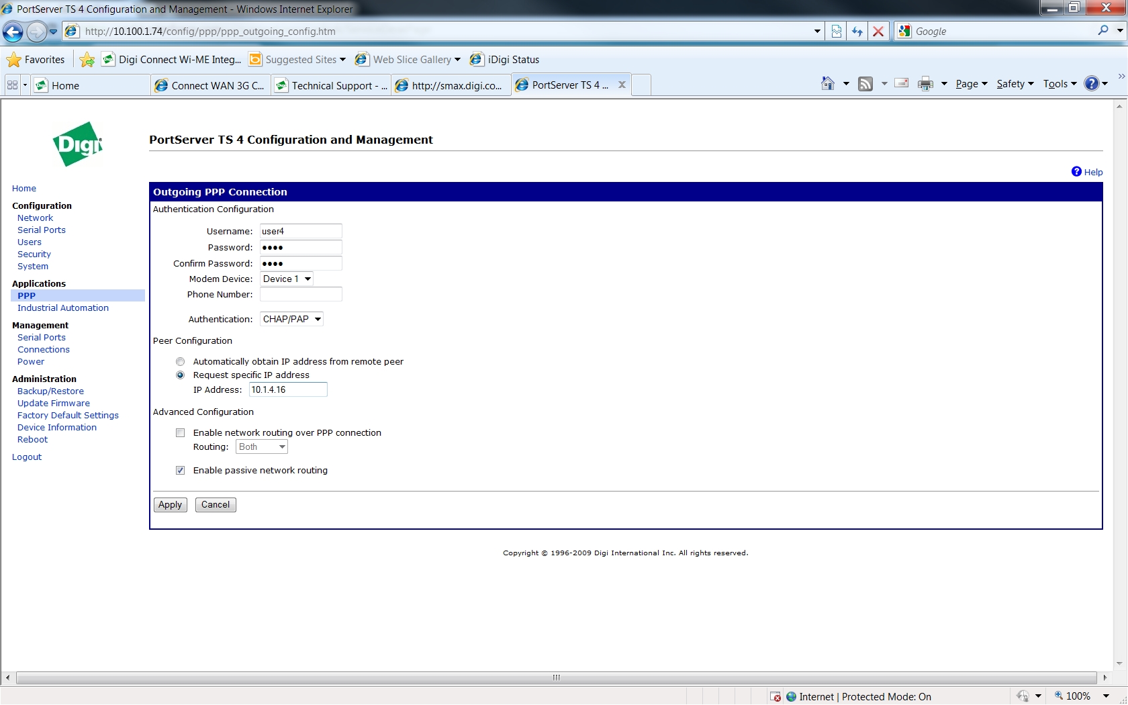Screen dimensions: 1128x705
Task: Click the Apply button
Action: click(x=170, y=505)
